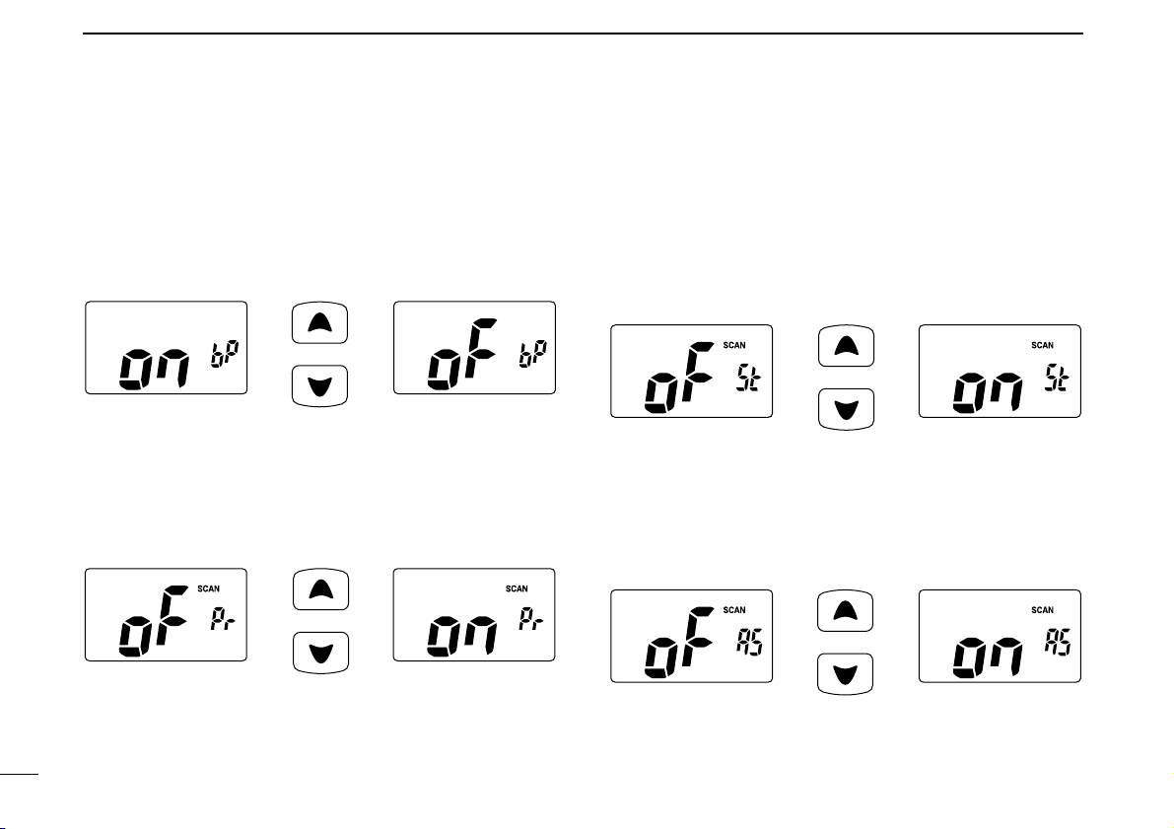Viewport: 1174px width, 829px height.
Task: Click the SCAN indicator in the "oF St" display
Action: [734, 345]
